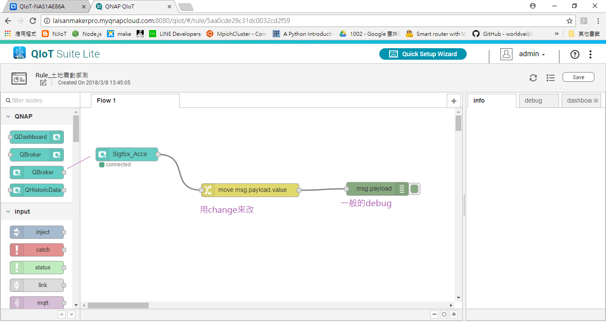Select the inject node in the palette

click(37, 232)
